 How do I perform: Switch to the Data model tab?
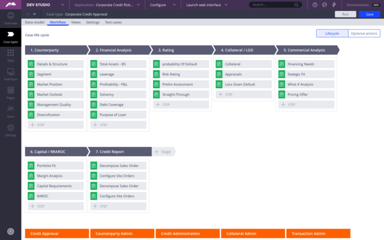pyautogui.click(x=34, y=22)
